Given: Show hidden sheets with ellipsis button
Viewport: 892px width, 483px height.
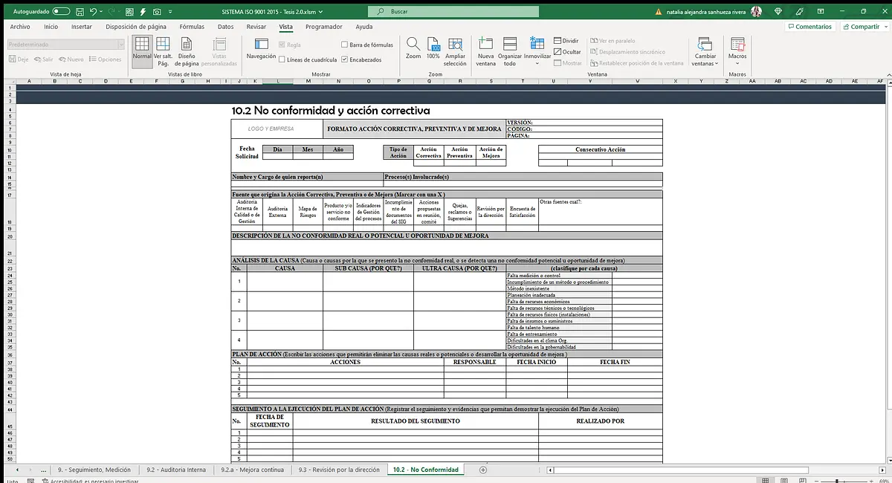Looking at the screenshot, I should 42,470.
